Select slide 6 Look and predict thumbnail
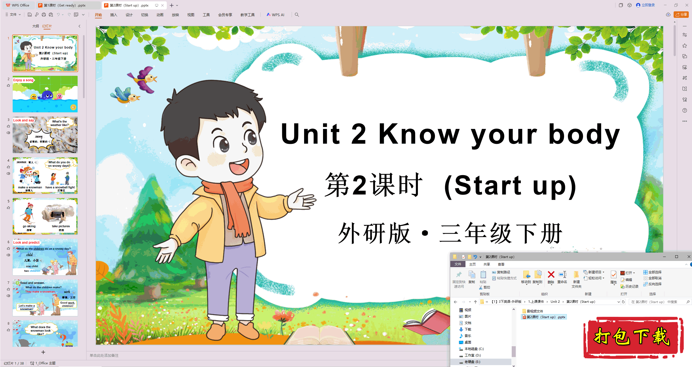Viewport: 692px width, 367px height. [45, 257]
